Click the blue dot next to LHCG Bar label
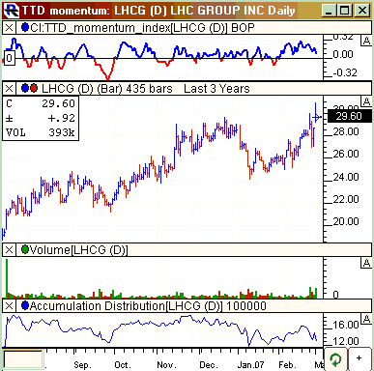The image size is (374, 371). pyautogui.click(x=25, y=88)
